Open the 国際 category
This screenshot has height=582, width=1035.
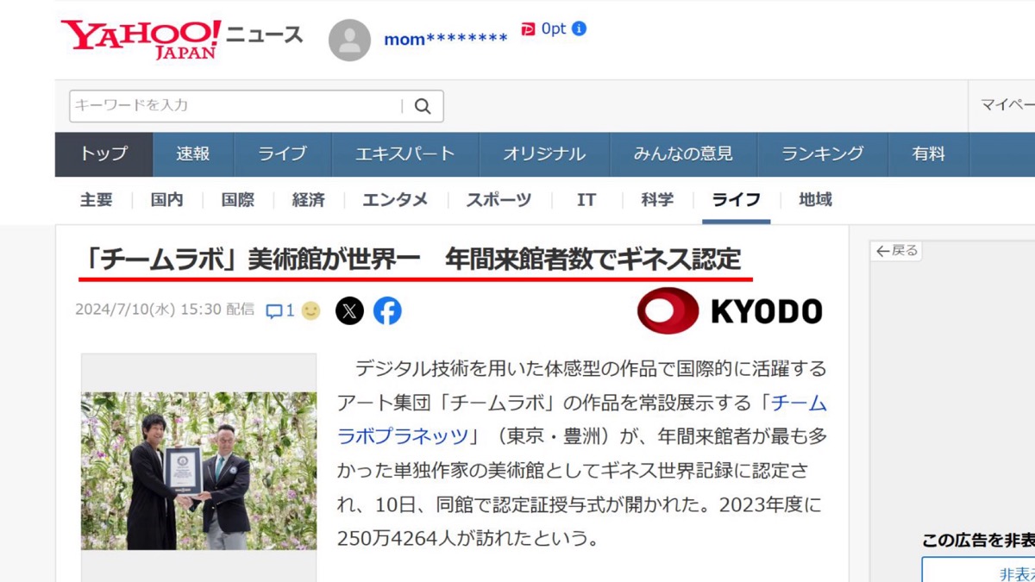pos(238,200)
